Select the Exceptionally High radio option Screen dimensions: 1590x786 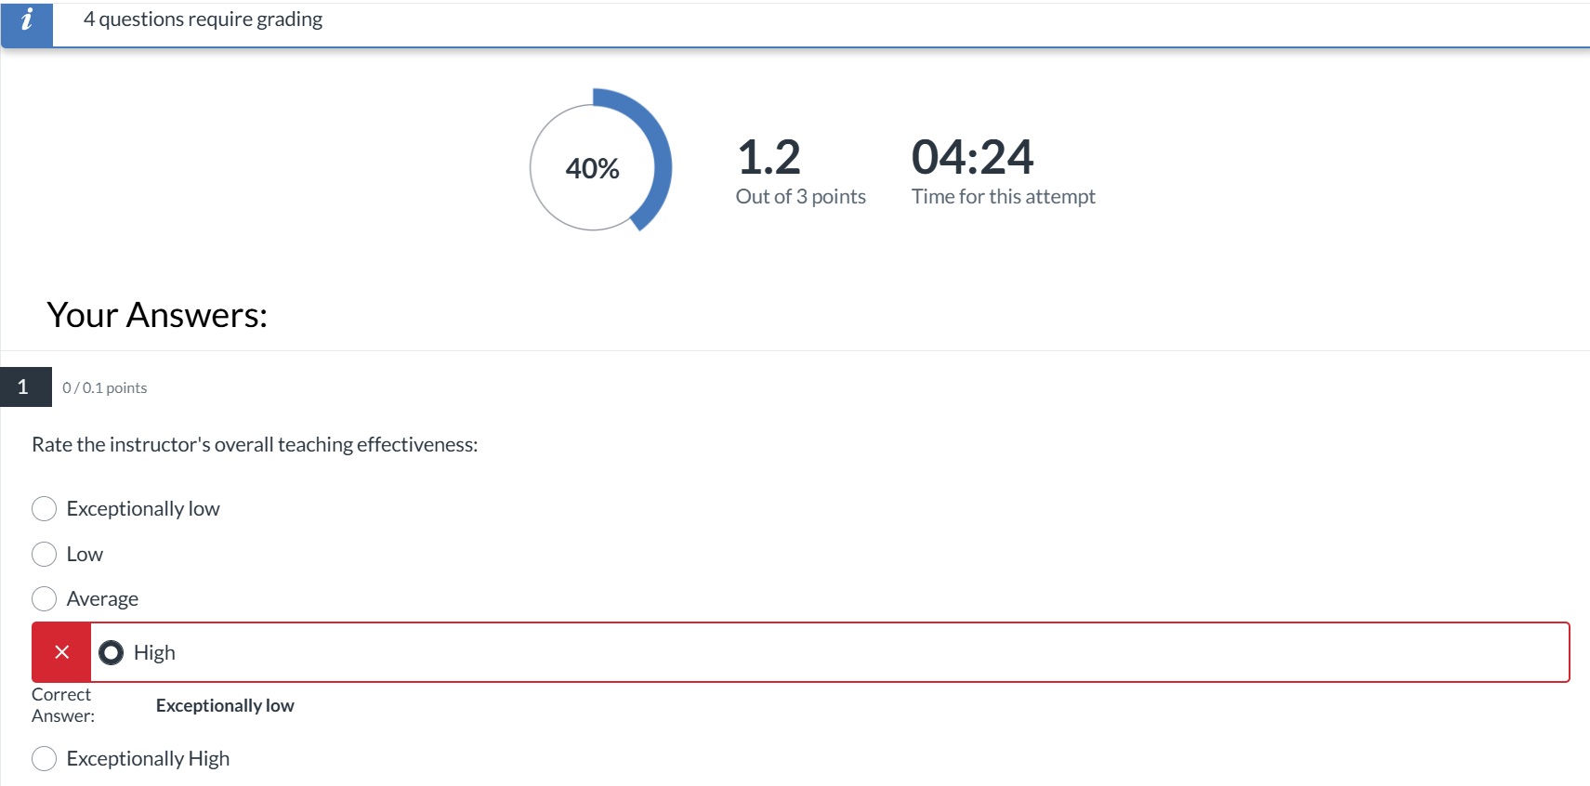point(45,759)
